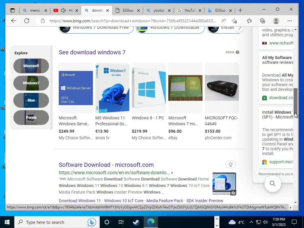
Task: Open the SDK Insider Preview sublink
Action: [205, 201]
